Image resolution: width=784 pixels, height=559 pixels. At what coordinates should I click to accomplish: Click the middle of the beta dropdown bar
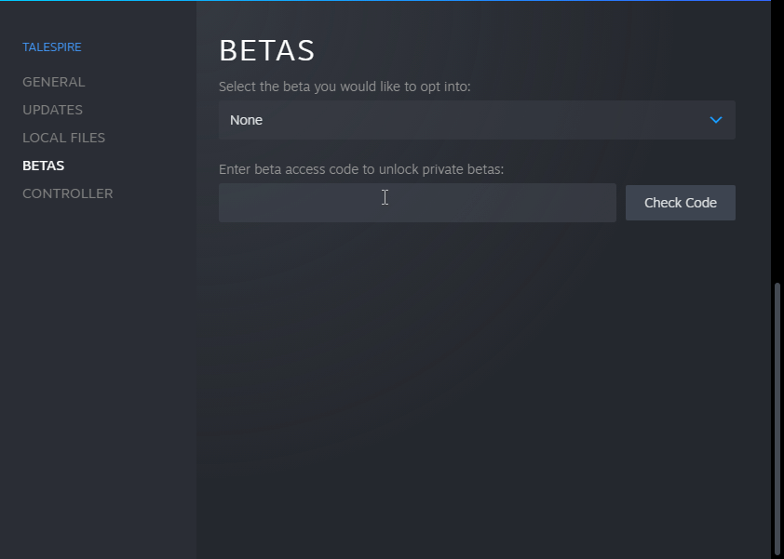477,120
